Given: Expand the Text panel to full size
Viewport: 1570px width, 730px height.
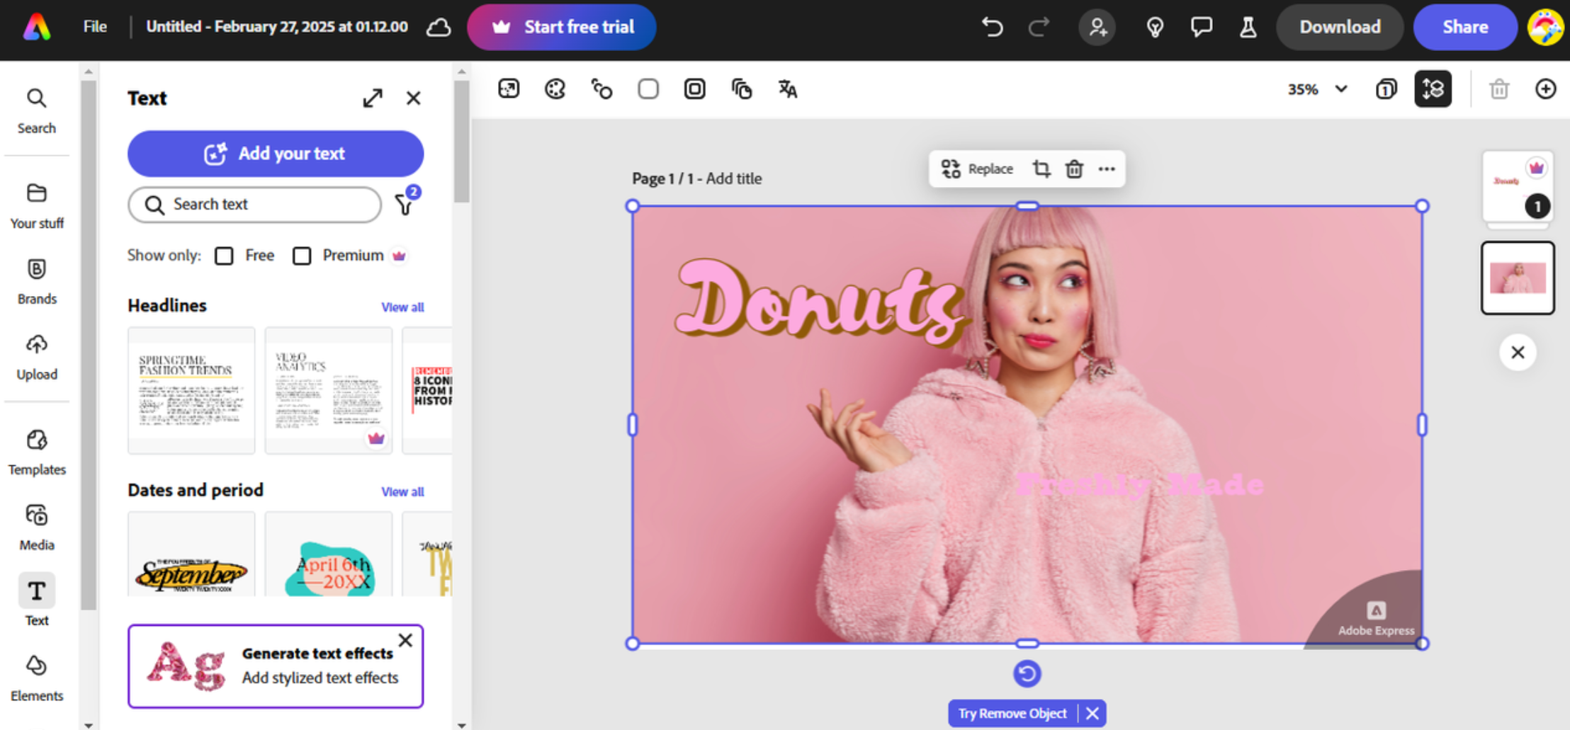Looking at the screenshot, I should pyautogui.click(x=372, y=98).
